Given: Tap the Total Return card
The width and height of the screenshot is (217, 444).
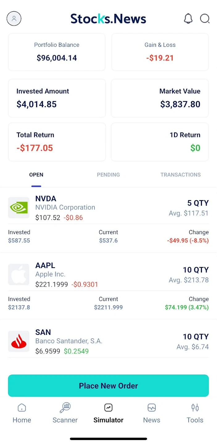Looking at the screenshot, I should point(57,142).
